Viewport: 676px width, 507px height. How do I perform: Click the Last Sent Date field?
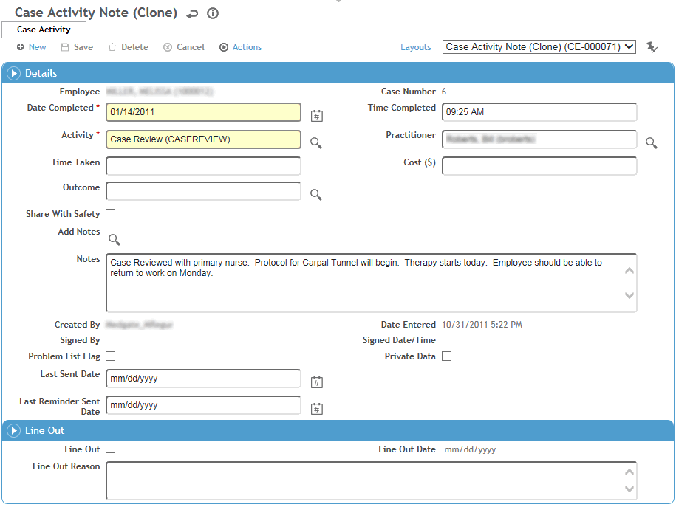[x=203, y=379]
